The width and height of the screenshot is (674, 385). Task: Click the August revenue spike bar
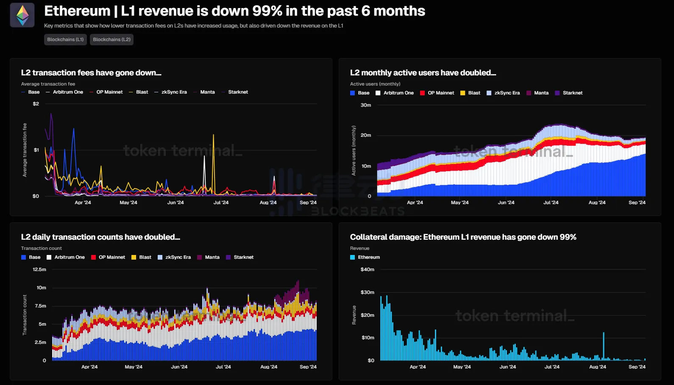[x=604, y=345]
